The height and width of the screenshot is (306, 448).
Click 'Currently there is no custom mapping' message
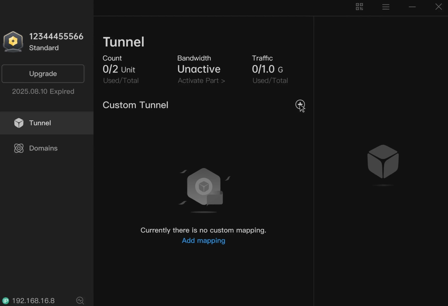(203, 230)
